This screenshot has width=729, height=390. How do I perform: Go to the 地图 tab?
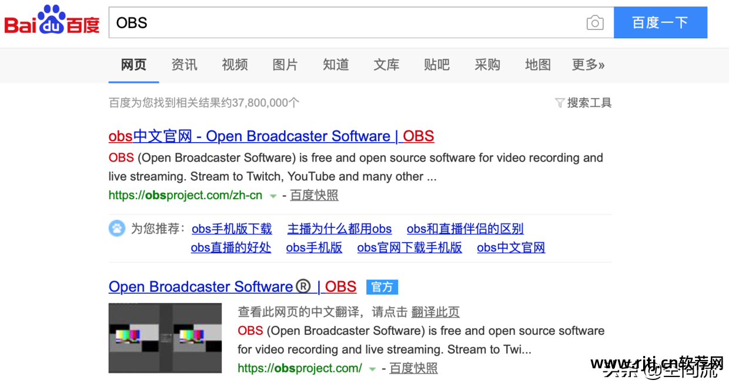click(538, 65)
